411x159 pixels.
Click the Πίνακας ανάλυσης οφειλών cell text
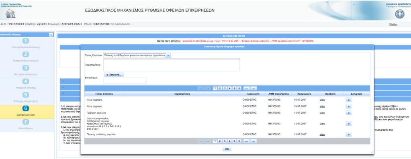101,135
